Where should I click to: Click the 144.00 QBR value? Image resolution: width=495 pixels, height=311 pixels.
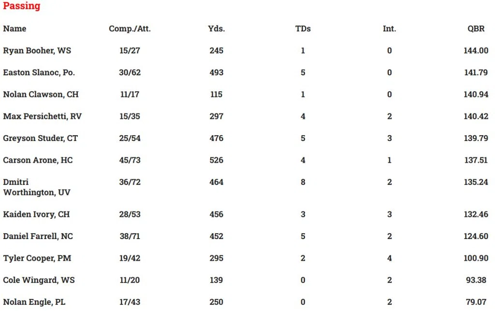[476, 51]
